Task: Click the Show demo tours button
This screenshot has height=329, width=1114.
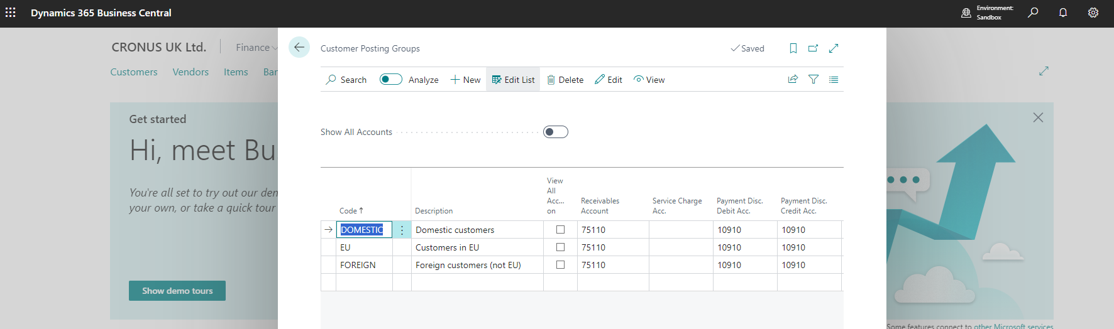Action: tap(177, 291)
